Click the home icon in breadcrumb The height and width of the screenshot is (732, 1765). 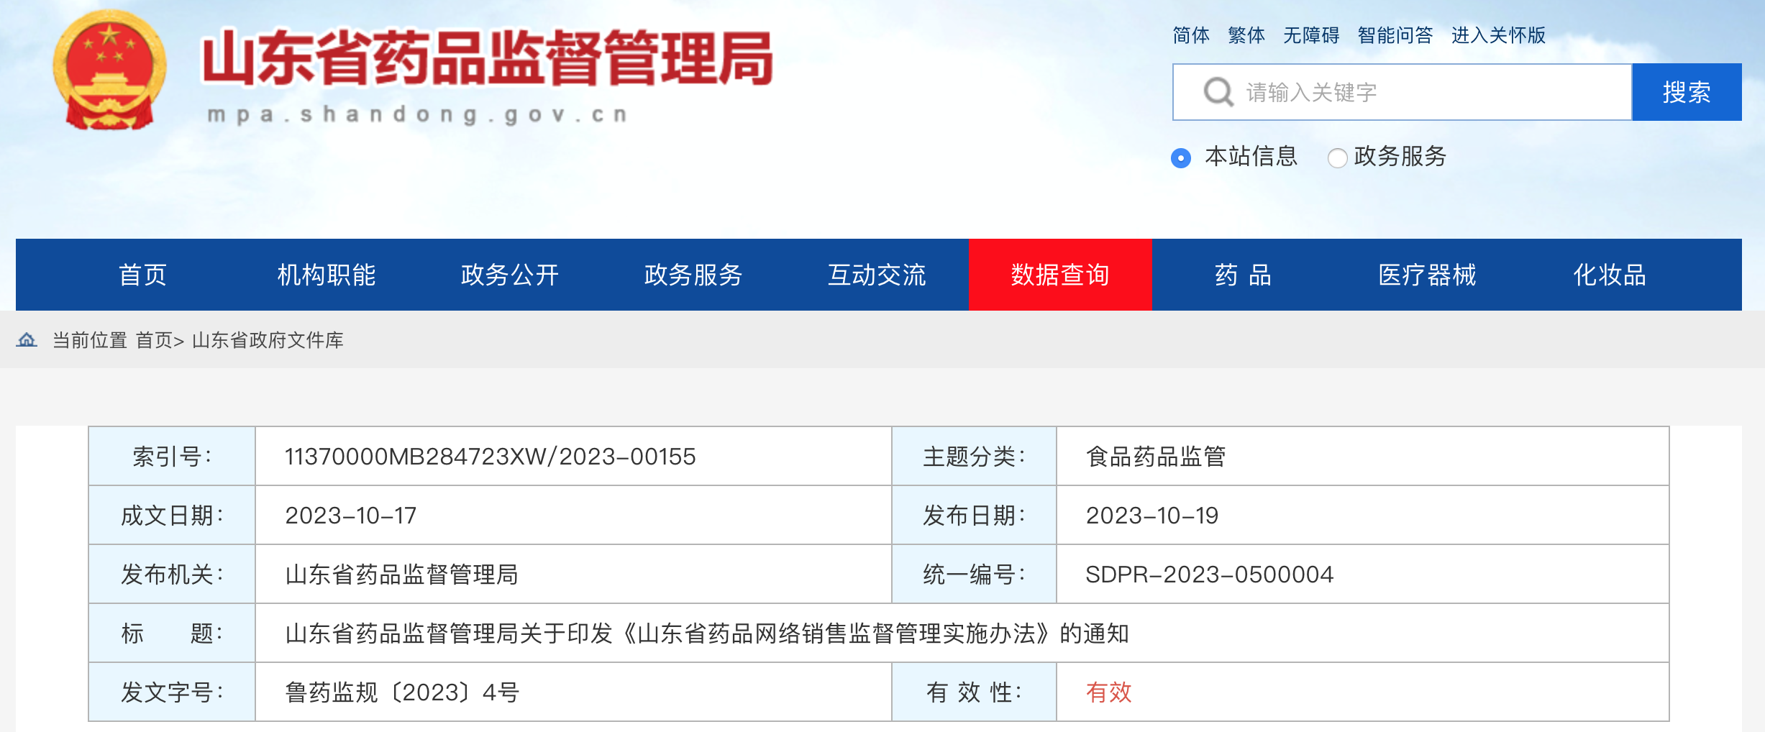tap(27, 339)
